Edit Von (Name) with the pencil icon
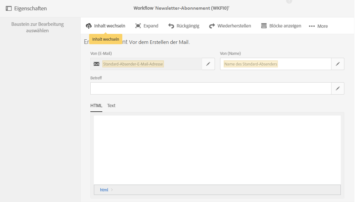Viewport: 355px width, 202px height. pyautogui.click(x=338, y=64)
